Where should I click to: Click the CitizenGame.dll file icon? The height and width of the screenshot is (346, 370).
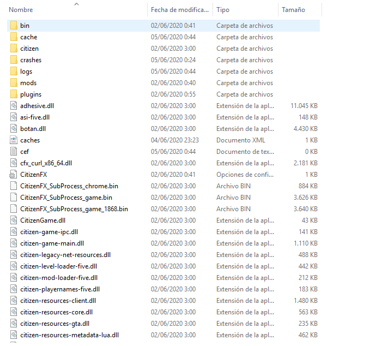point(14,220)
